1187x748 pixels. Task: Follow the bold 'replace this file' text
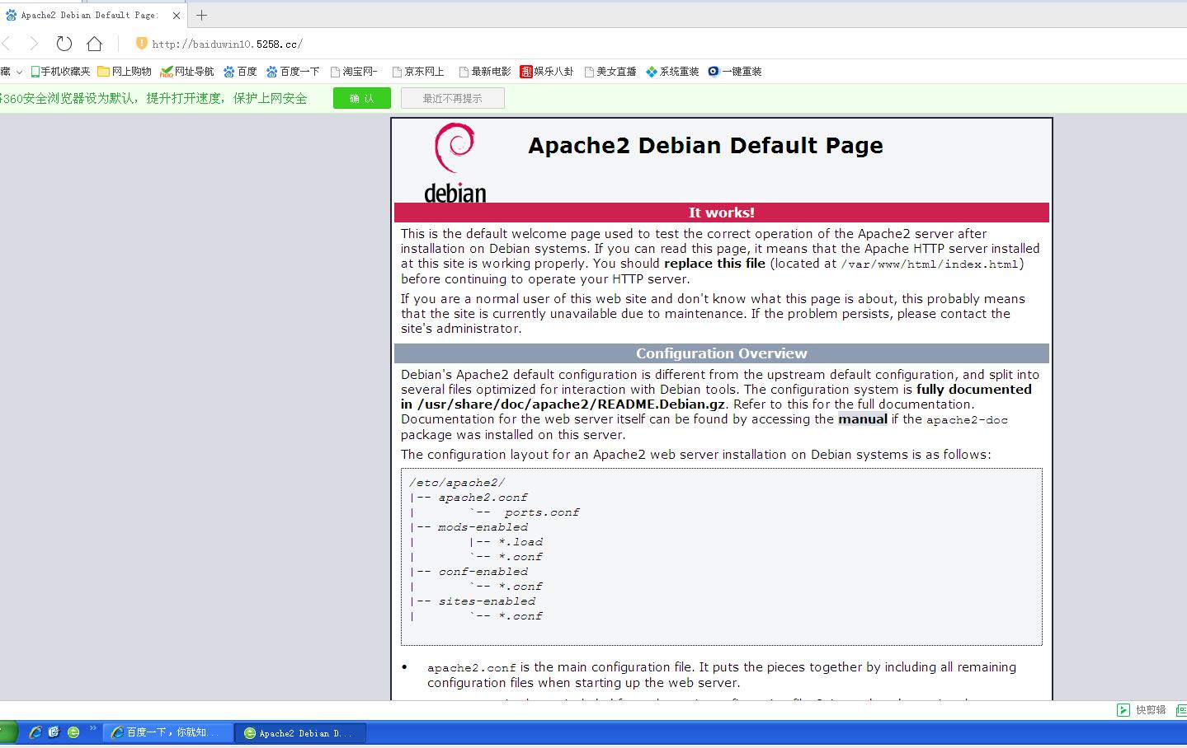[714, 264]
